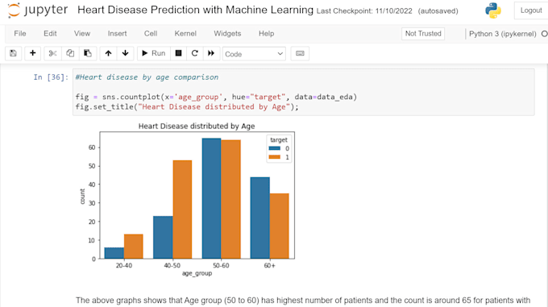548x307 pixels.
Task: Click into code cell In [36]
Action: click(303, 92)
